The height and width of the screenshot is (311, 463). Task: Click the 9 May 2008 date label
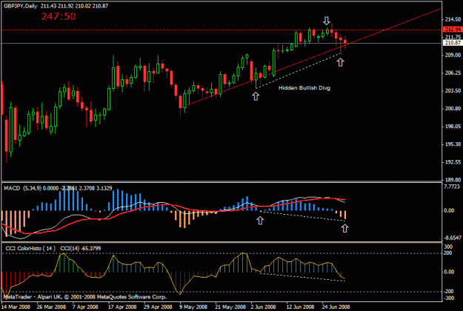click(x=193, y=307)
